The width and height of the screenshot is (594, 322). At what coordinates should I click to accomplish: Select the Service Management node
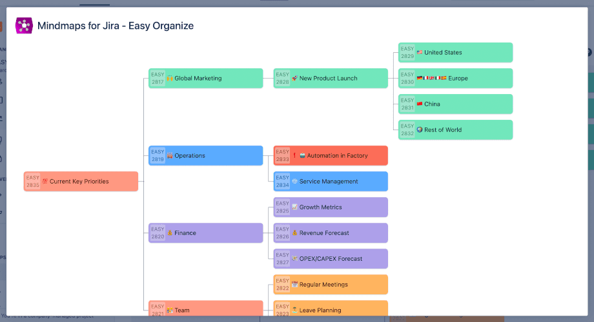(331, 182)
